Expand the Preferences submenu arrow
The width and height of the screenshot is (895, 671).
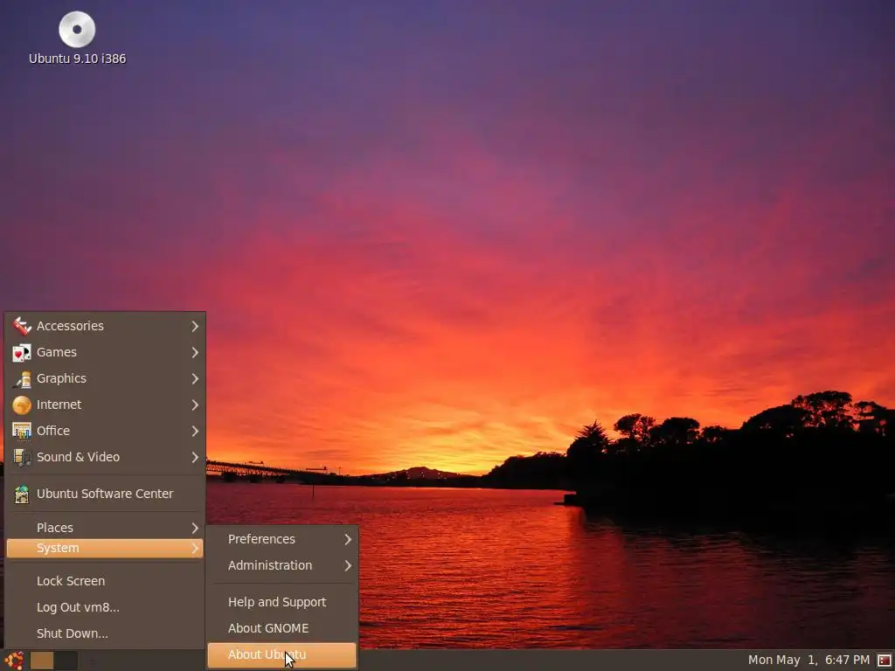[x=348, y=539]
